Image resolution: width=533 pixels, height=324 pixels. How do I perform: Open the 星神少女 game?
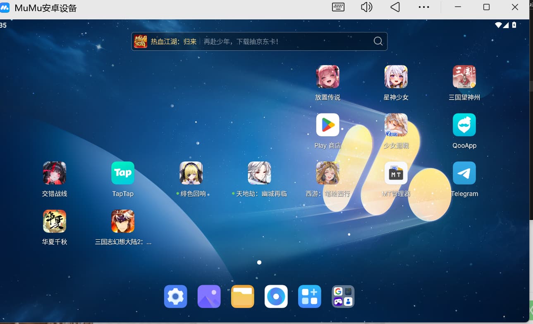click(396, 77)
